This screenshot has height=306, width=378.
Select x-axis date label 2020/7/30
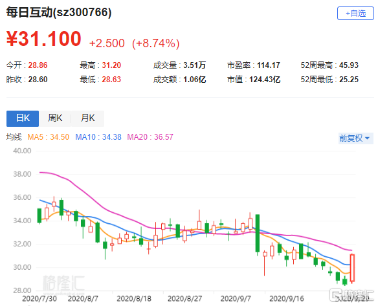pos(39,299)
